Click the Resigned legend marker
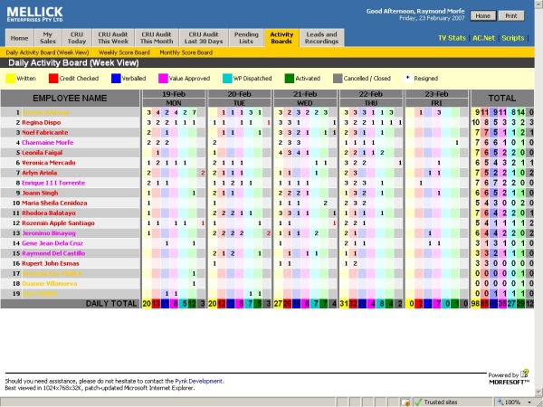Viewport: 543px width, 407px height. 407,78
